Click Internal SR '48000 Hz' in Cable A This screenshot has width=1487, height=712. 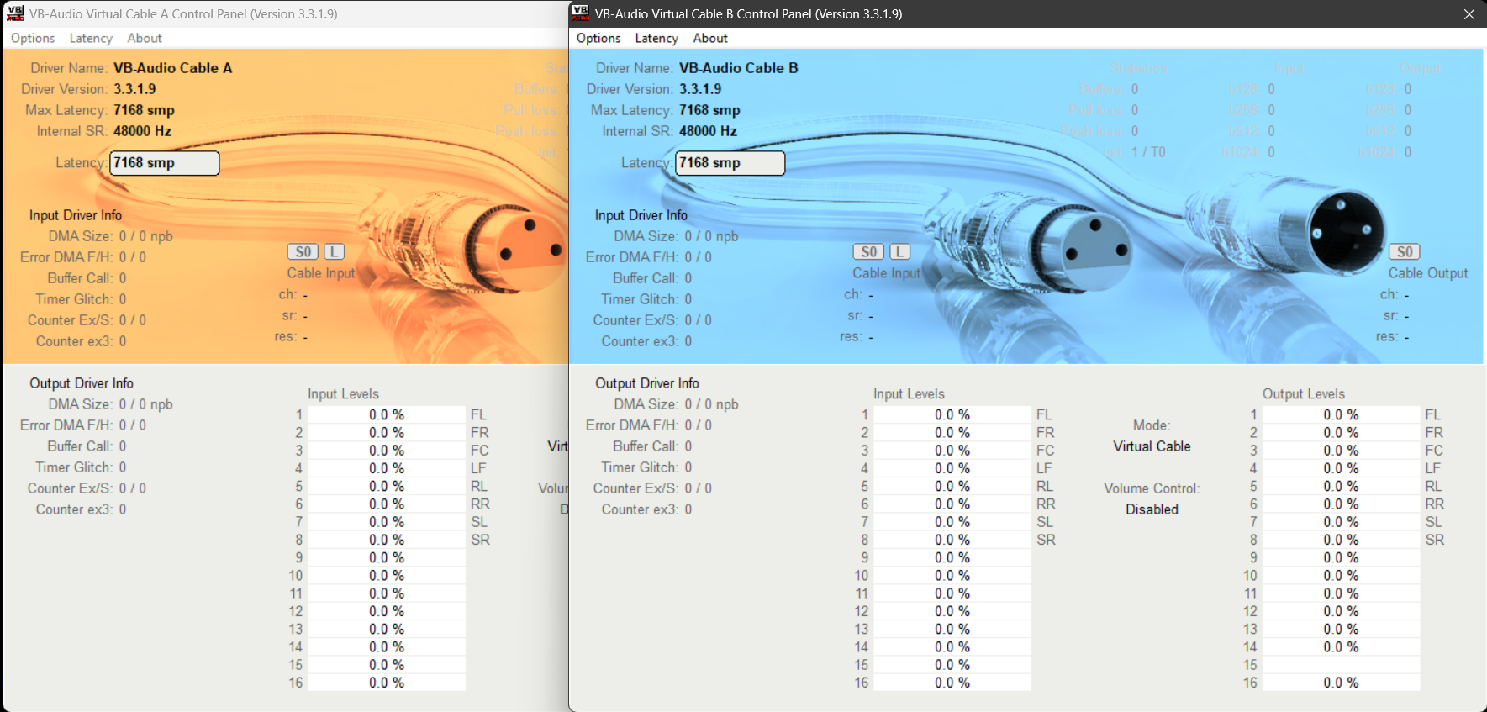(x=143, y=131)
